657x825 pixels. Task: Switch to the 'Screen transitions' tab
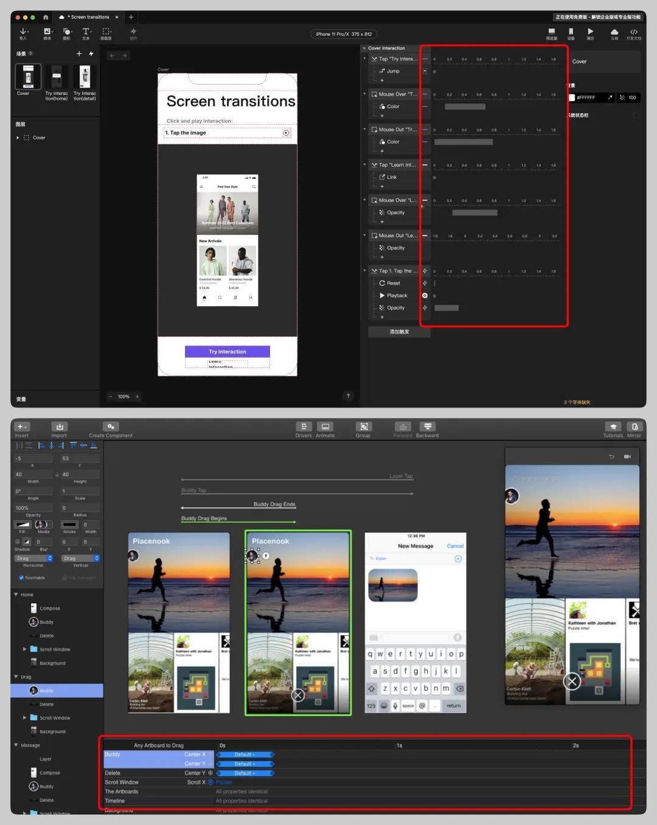tap(89, 17)
